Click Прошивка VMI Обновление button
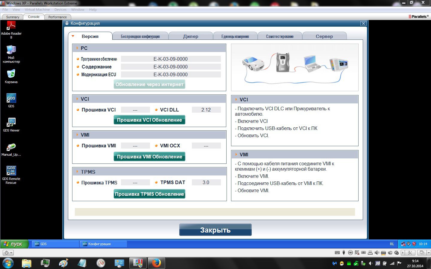Viewport: 431px width, 269px height. coord(149,157)
